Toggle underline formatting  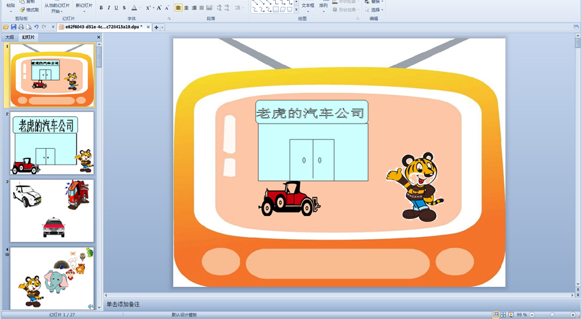click(x=116, y=8)
